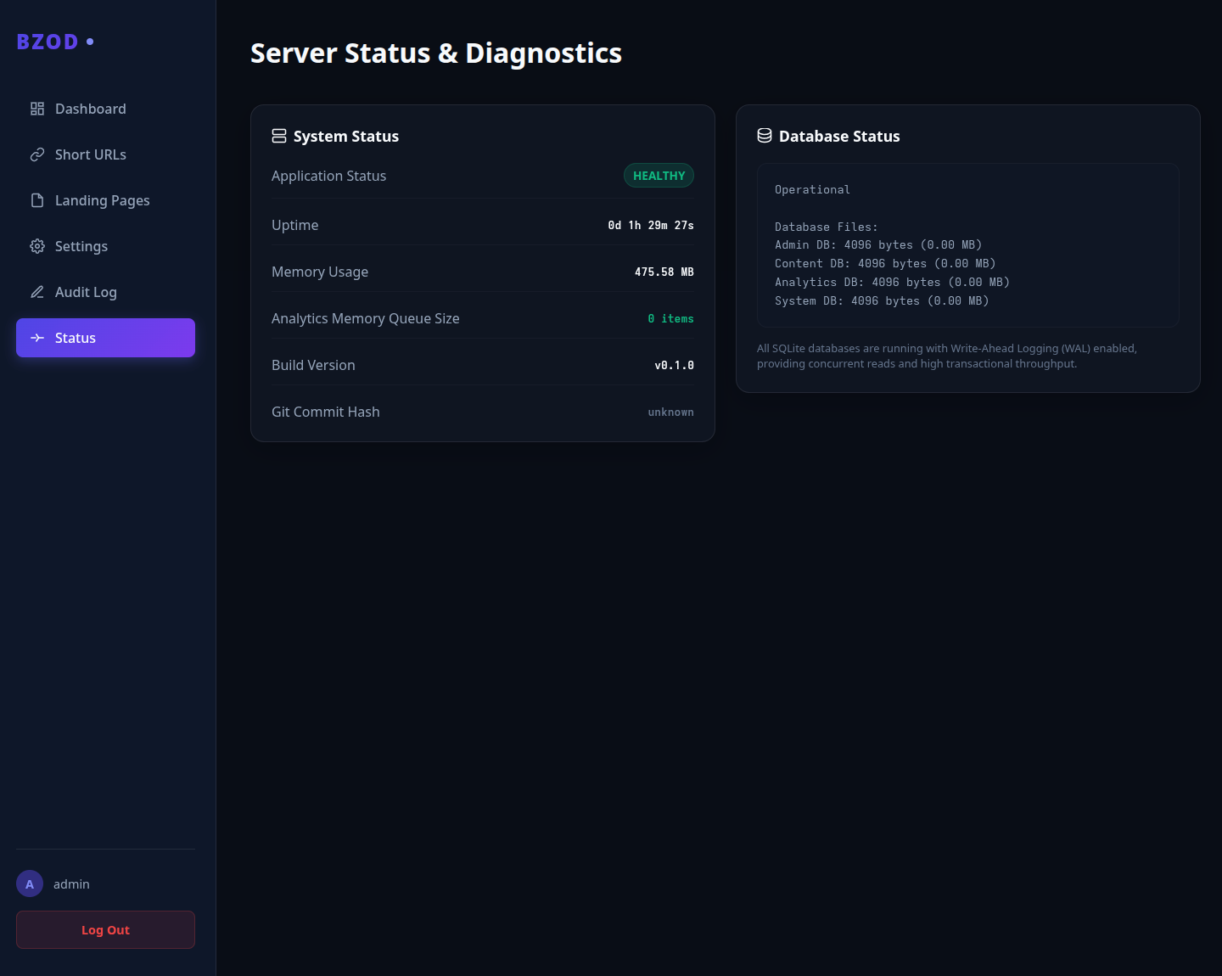Screen dimensions: 1222x976
Task: Click the build version v0.1.0
Action: click(x=674, y=366)
